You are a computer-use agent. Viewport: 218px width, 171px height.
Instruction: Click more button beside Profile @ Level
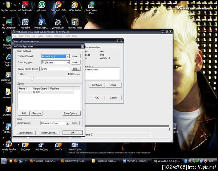[x=76, y=56]
